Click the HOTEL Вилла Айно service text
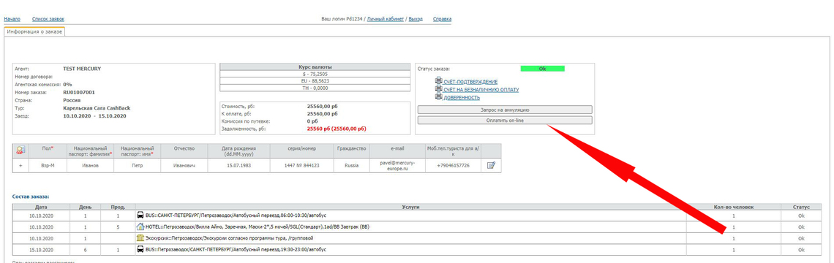The height and width of the screenshot is (263, 834). coord(258,227)
